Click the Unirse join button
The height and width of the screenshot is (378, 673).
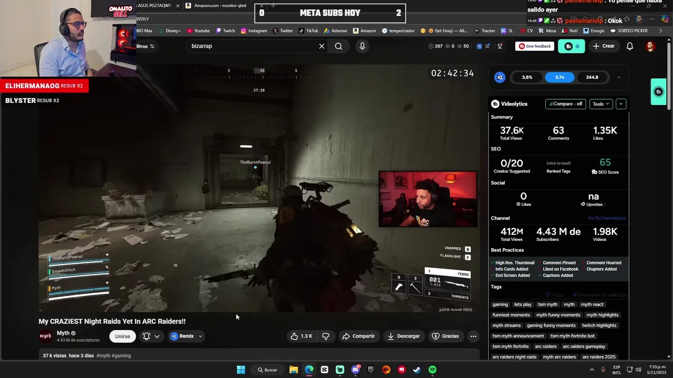click(x=123, y=336)
